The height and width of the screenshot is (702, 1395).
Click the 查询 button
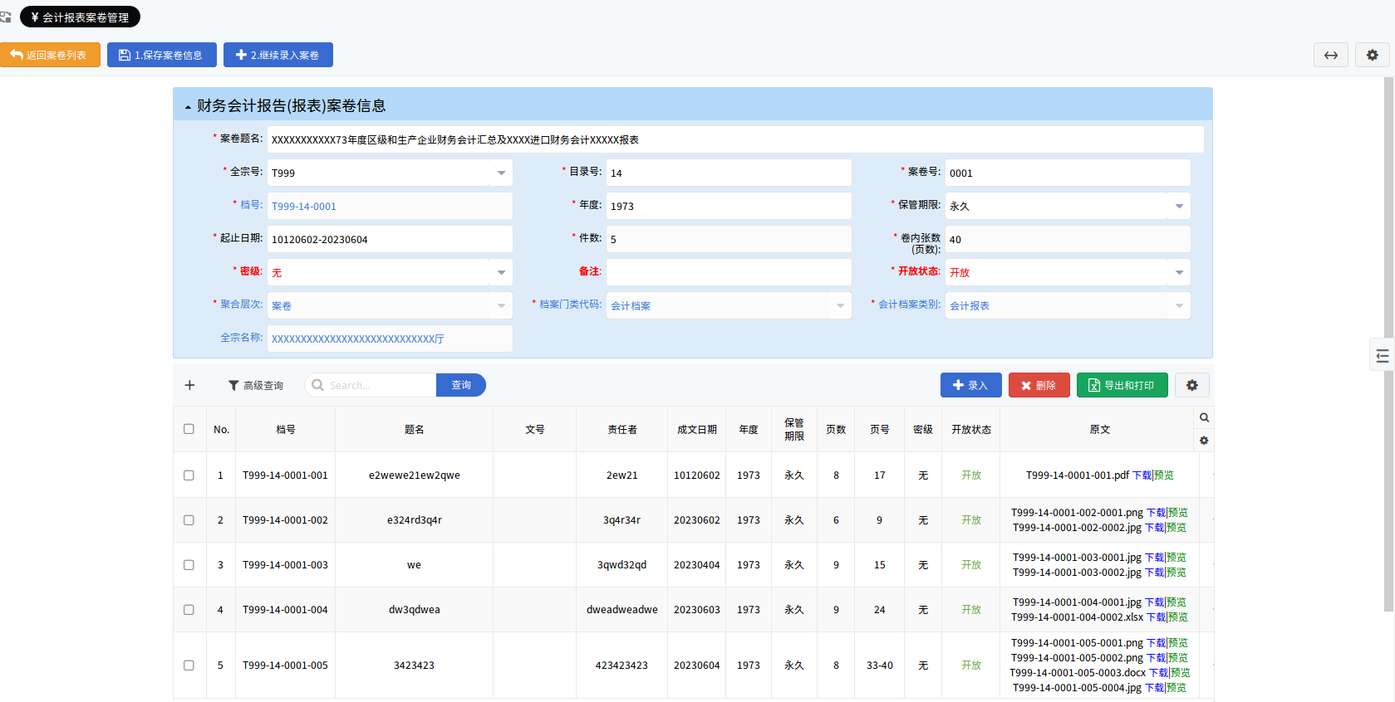(461, 385)
